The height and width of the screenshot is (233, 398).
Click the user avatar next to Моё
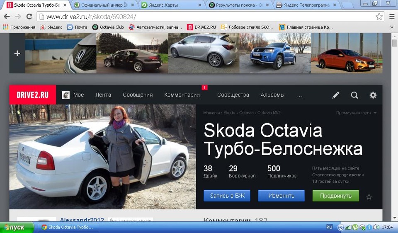click(66, 95)
